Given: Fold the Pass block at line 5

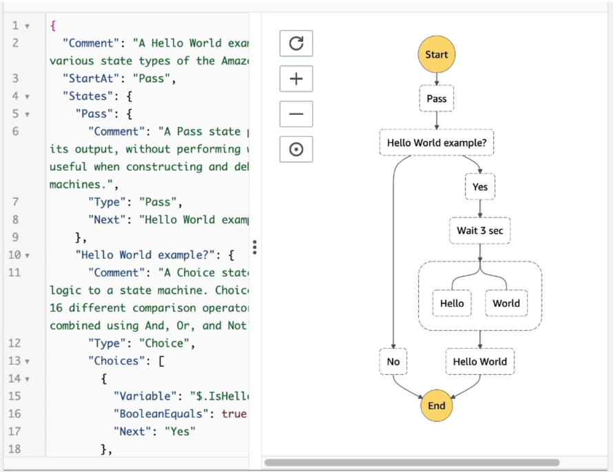Looking at the screenshot, I should point(28,114).
